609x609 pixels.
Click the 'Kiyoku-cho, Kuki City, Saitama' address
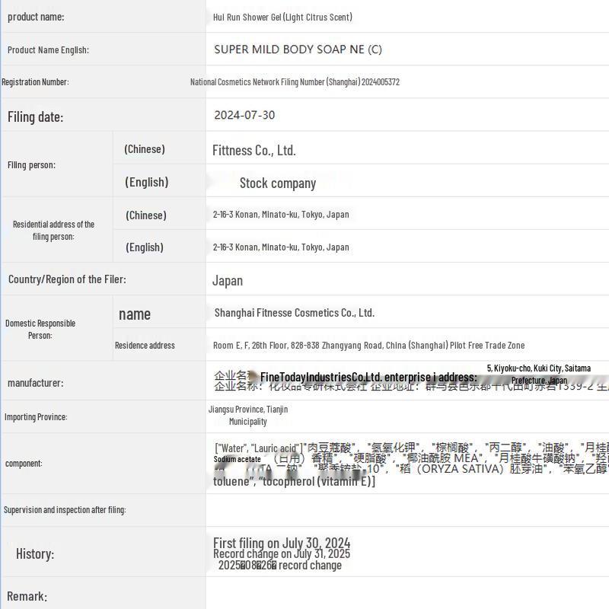coord(538,368)
